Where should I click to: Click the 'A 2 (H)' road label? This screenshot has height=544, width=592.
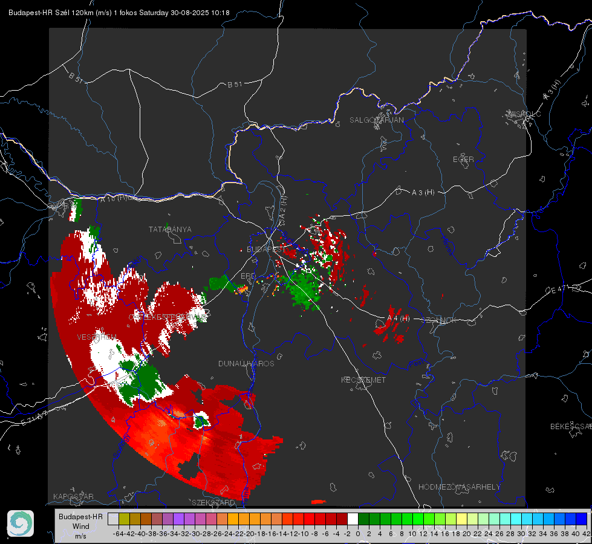(x=282, y=208)
